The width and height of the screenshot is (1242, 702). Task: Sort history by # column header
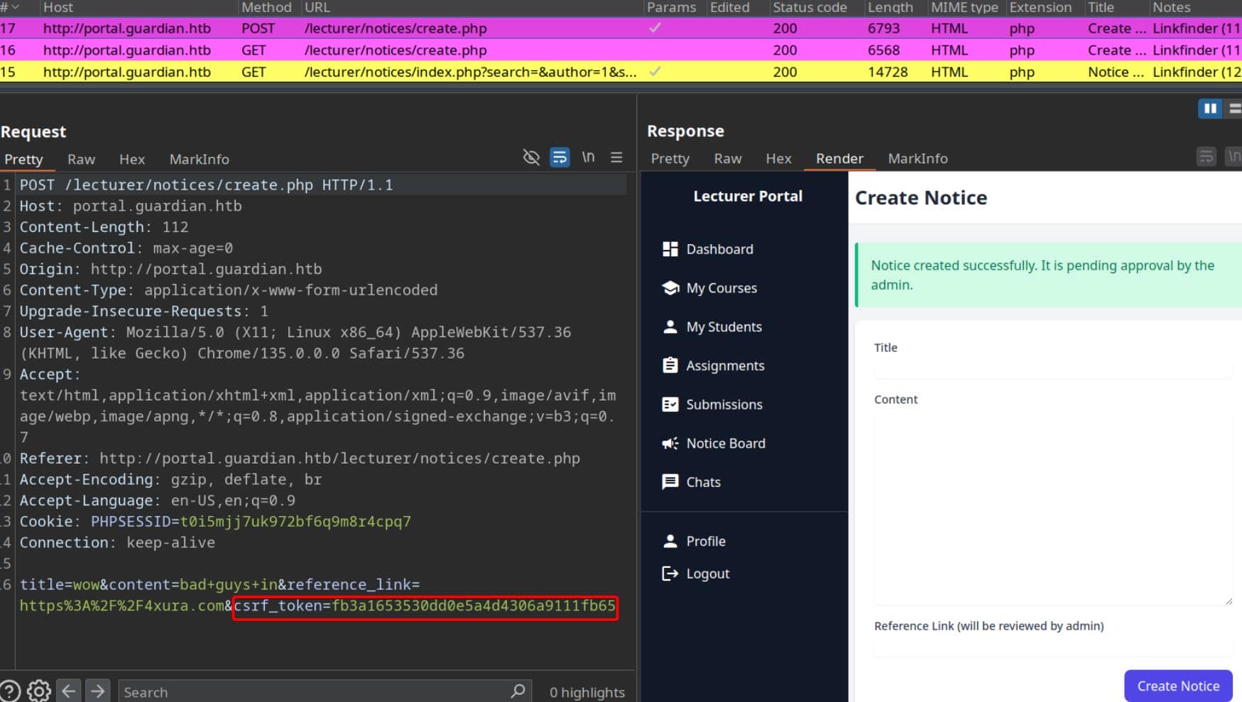pos(11,7)
